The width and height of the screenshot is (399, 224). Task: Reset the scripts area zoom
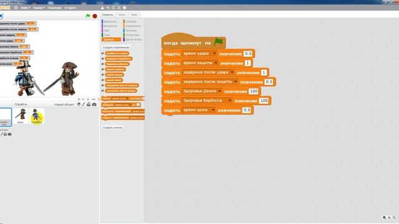tap(389, 217)
